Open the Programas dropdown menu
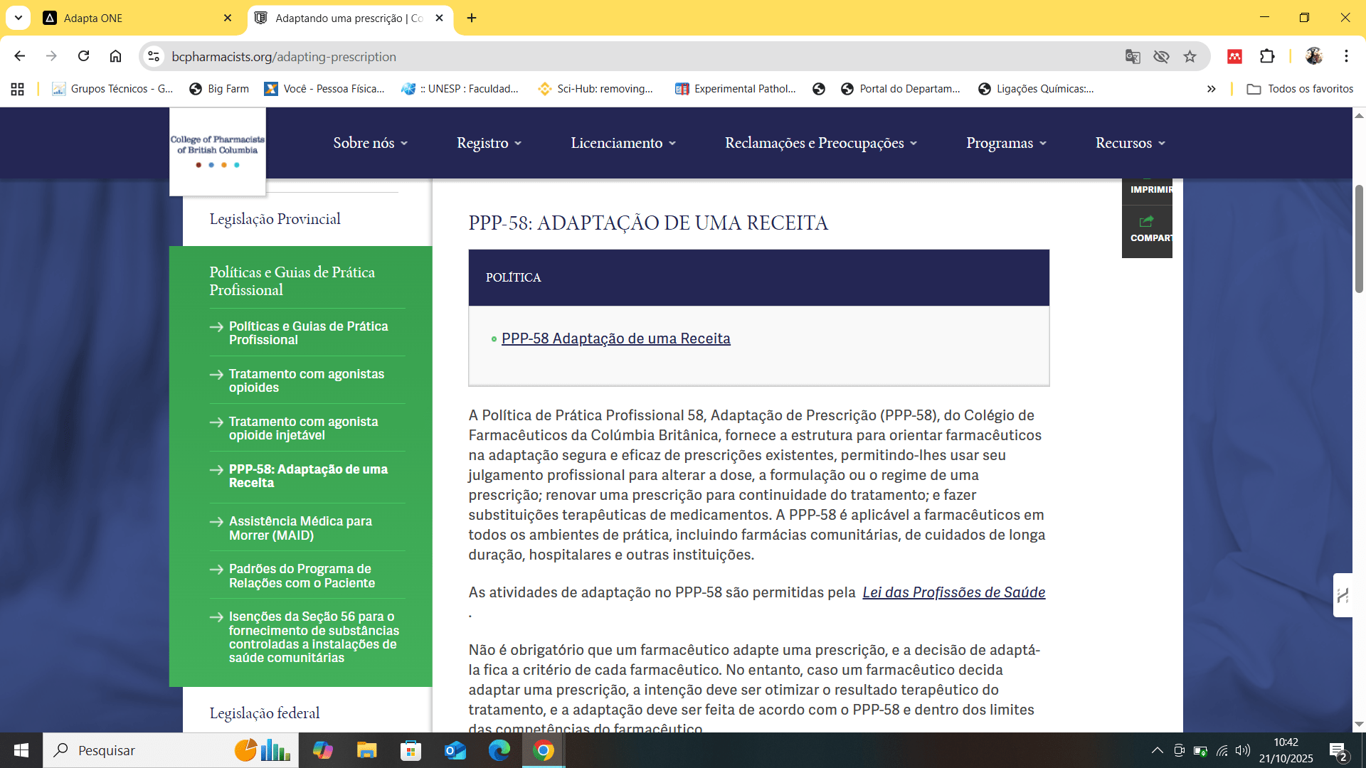 (1006, 143)
